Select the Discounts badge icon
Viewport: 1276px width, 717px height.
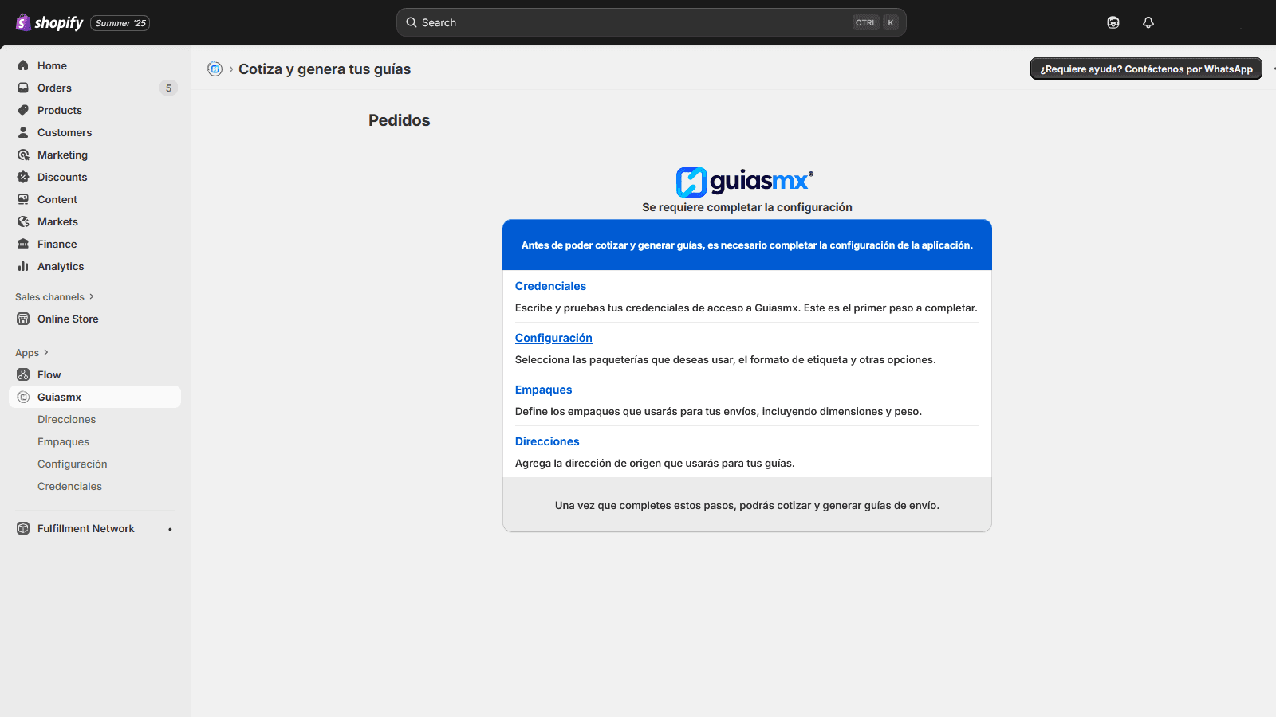(23, 177)
